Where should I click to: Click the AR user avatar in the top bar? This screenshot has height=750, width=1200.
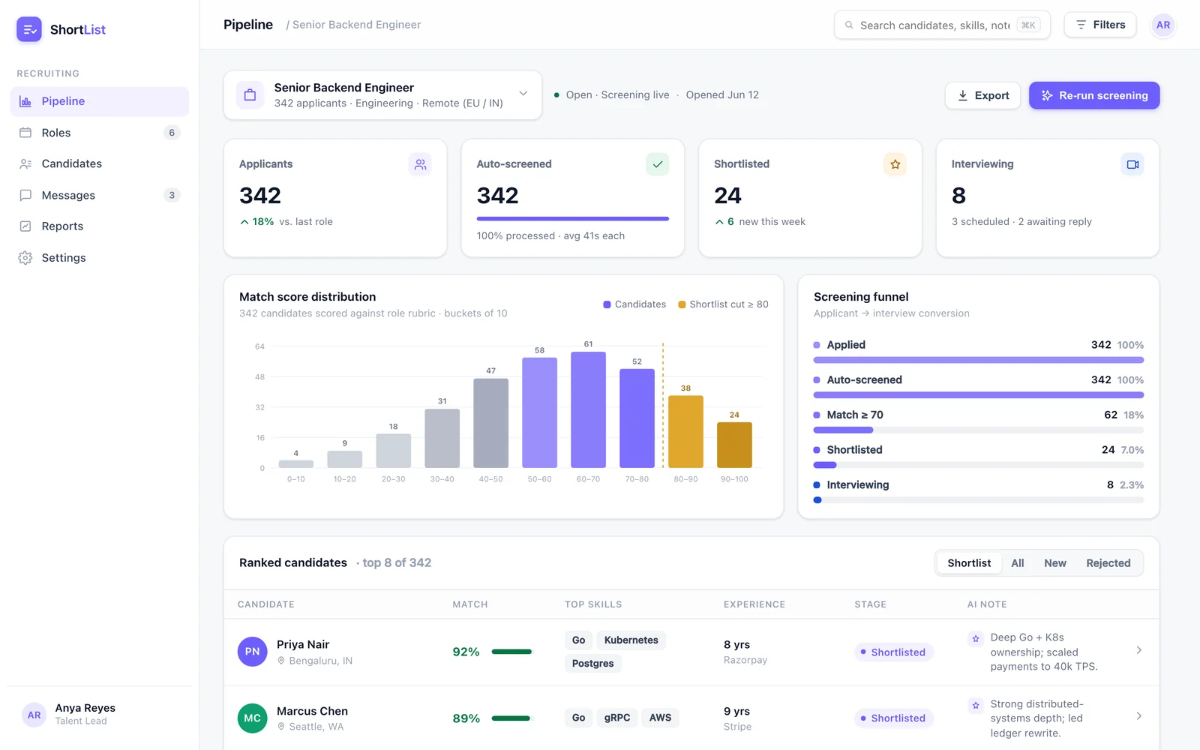pyautogui.click(x=1163, y=25)
